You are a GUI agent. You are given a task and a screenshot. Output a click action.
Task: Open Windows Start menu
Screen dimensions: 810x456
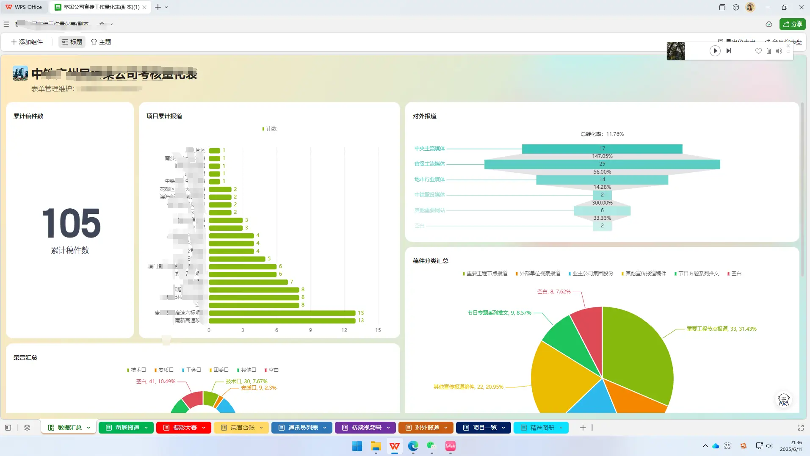357,446
